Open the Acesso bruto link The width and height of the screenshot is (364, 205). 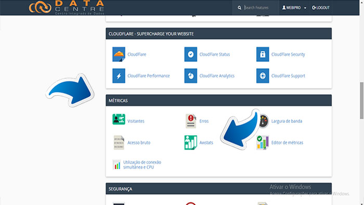(x=139, y=143)
